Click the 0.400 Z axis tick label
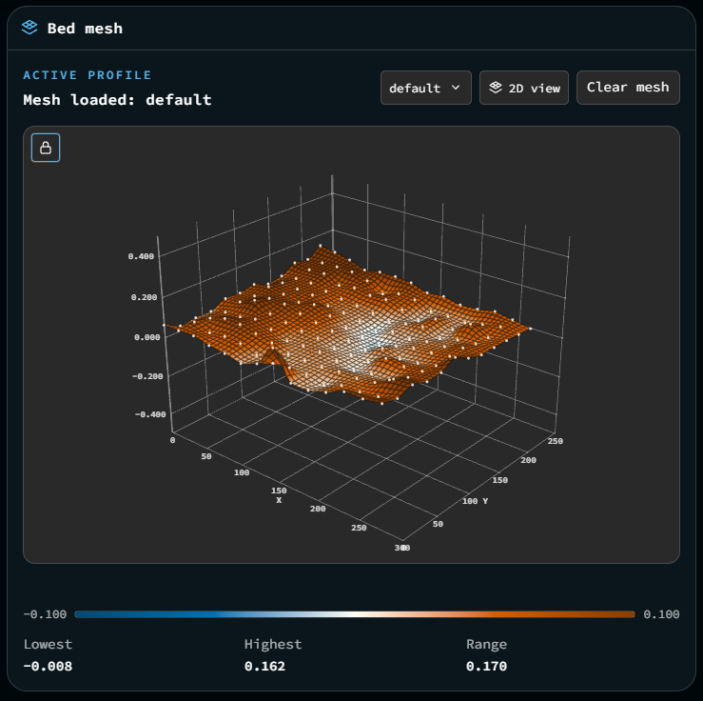 (141, 256)
